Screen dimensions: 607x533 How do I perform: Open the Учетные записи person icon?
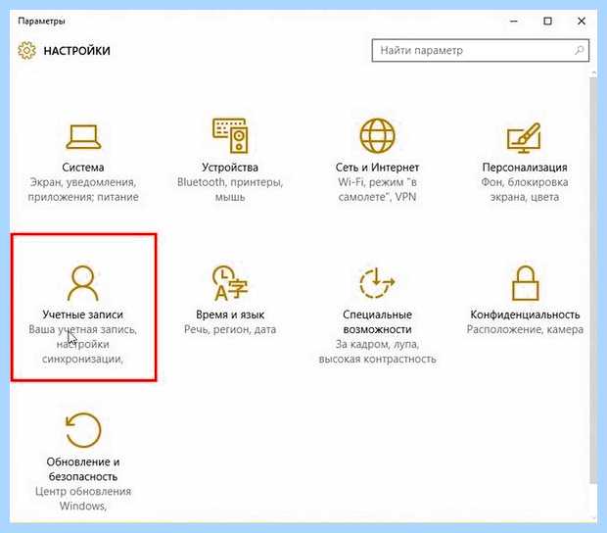tap(83, 283)
